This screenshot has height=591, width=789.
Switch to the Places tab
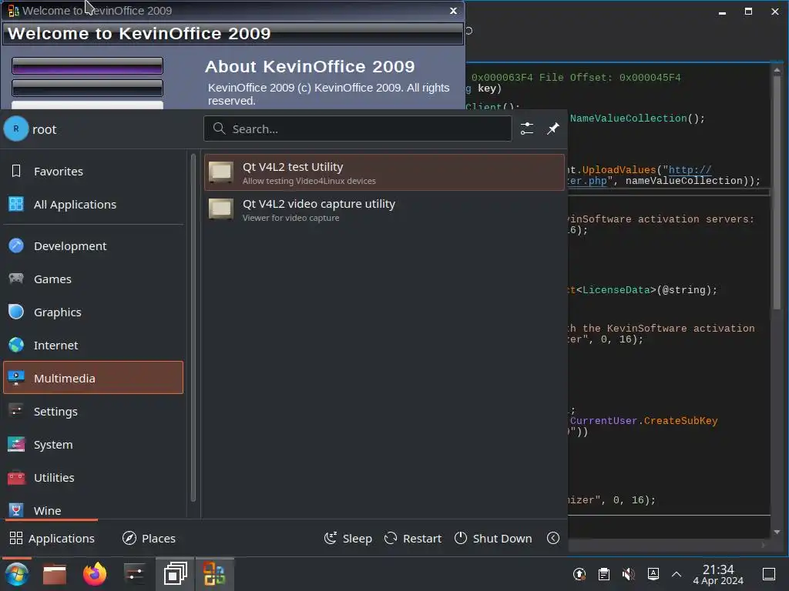coord(149,538)
